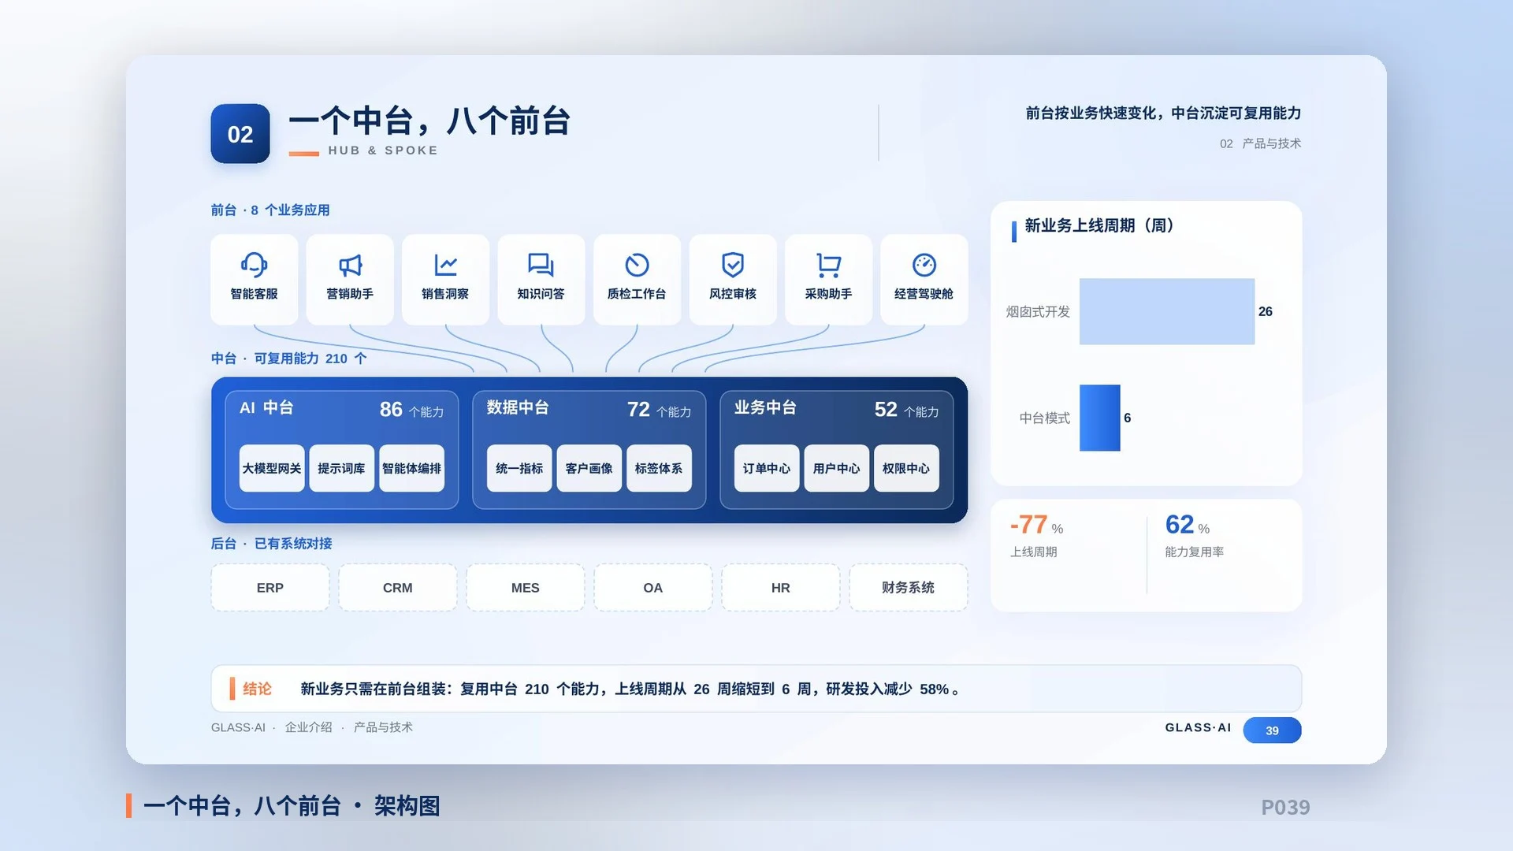
Task: Click the 中台模式 bar showing 6
Action: coord(1100,418)
